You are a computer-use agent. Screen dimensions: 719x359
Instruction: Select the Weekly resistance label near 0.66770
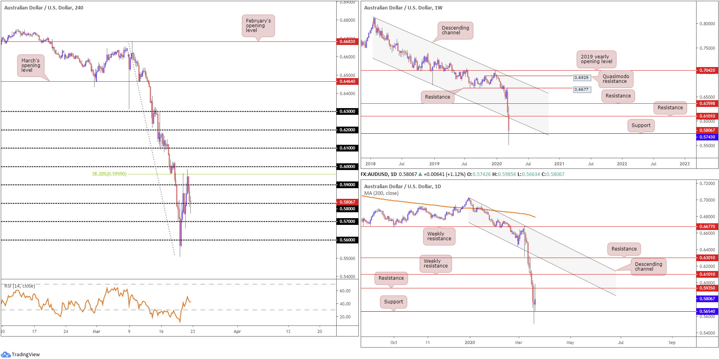439,236
